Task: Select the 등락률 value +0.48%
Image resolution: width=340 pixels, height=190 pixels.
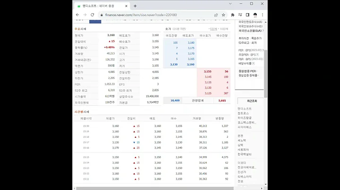Action: 109,47
